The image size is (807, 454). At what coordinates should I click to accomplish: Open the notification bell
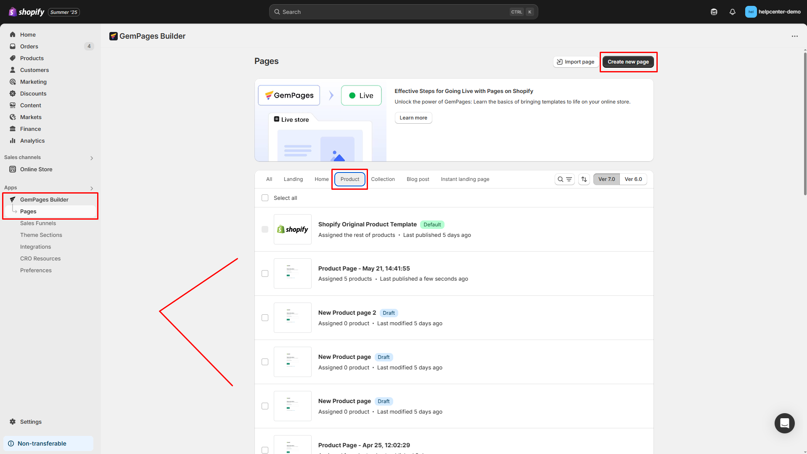(732, 12)
